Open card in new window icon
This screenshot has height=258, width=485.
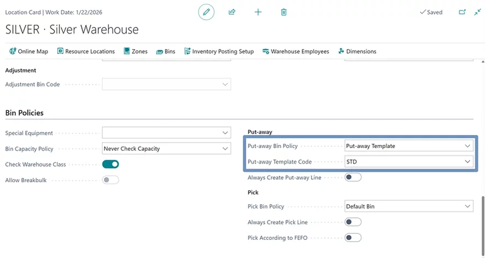(462, 12)
